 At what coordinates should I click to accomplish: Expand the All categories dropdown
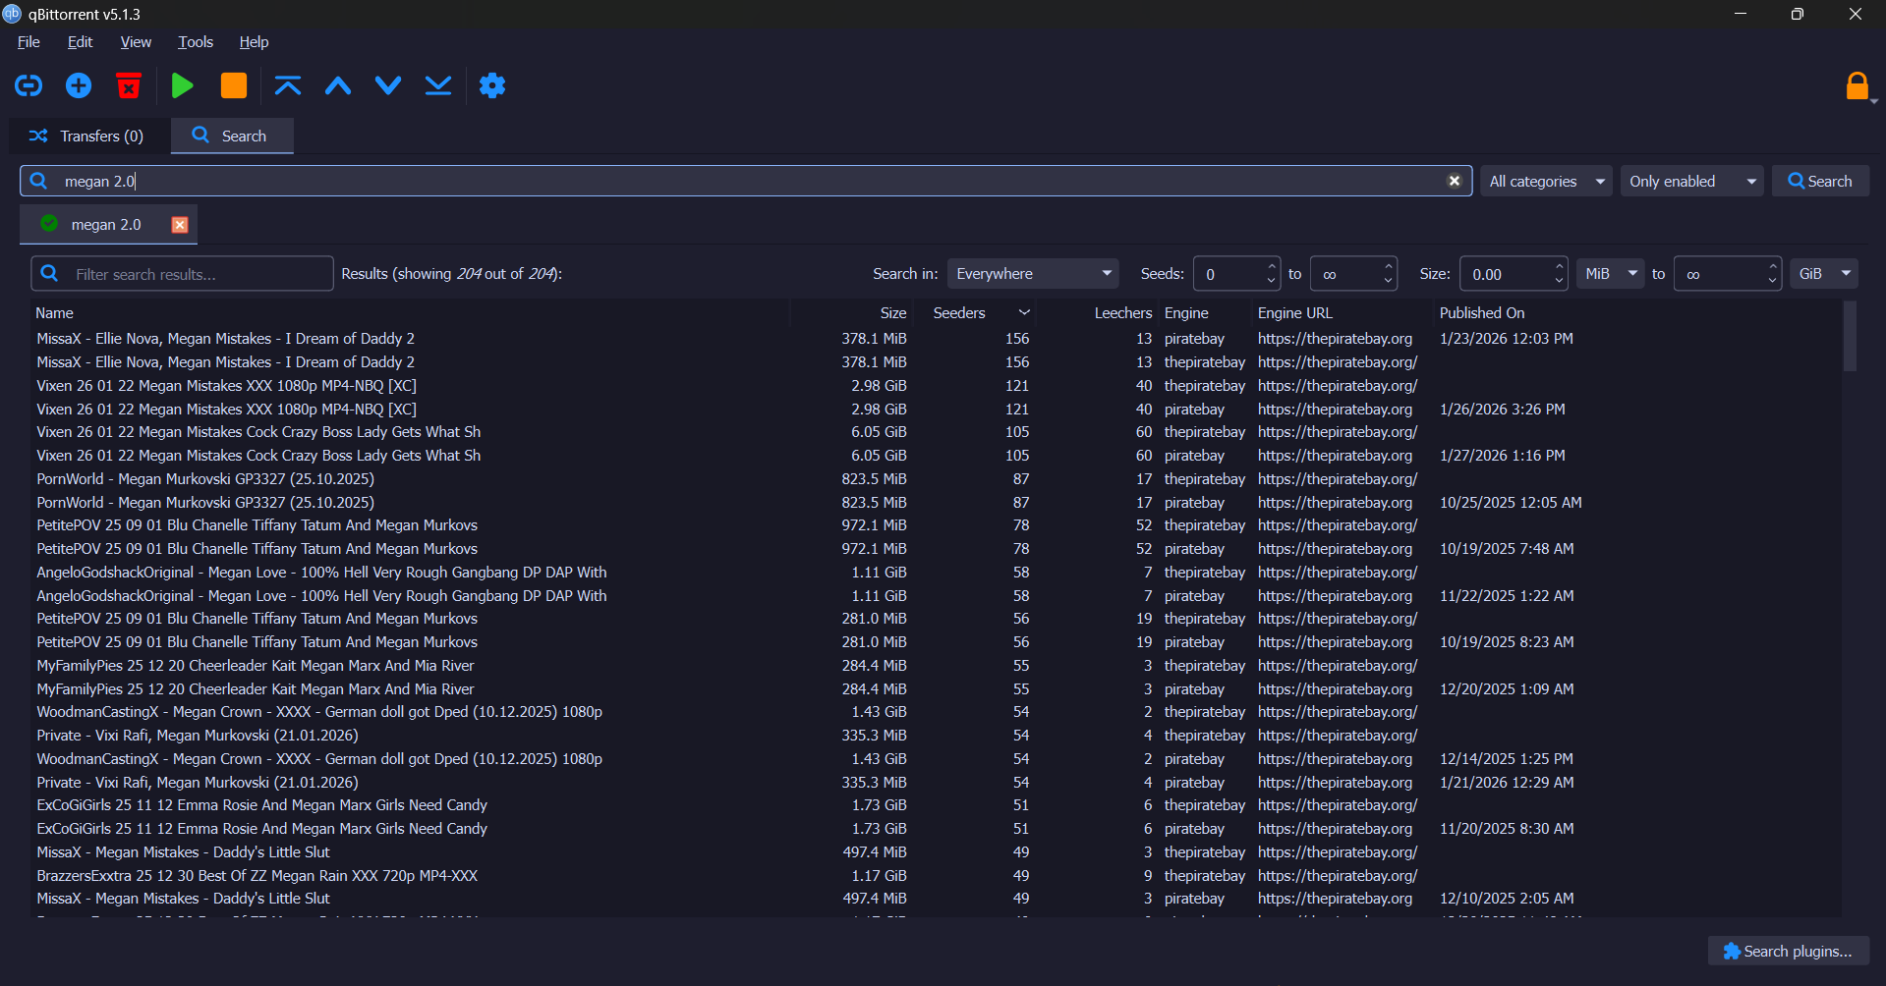(1546, 181)
